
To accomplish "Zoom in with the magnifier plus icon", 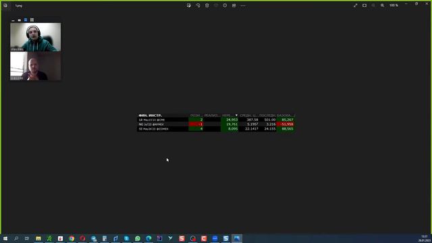I will click(383, 5).
